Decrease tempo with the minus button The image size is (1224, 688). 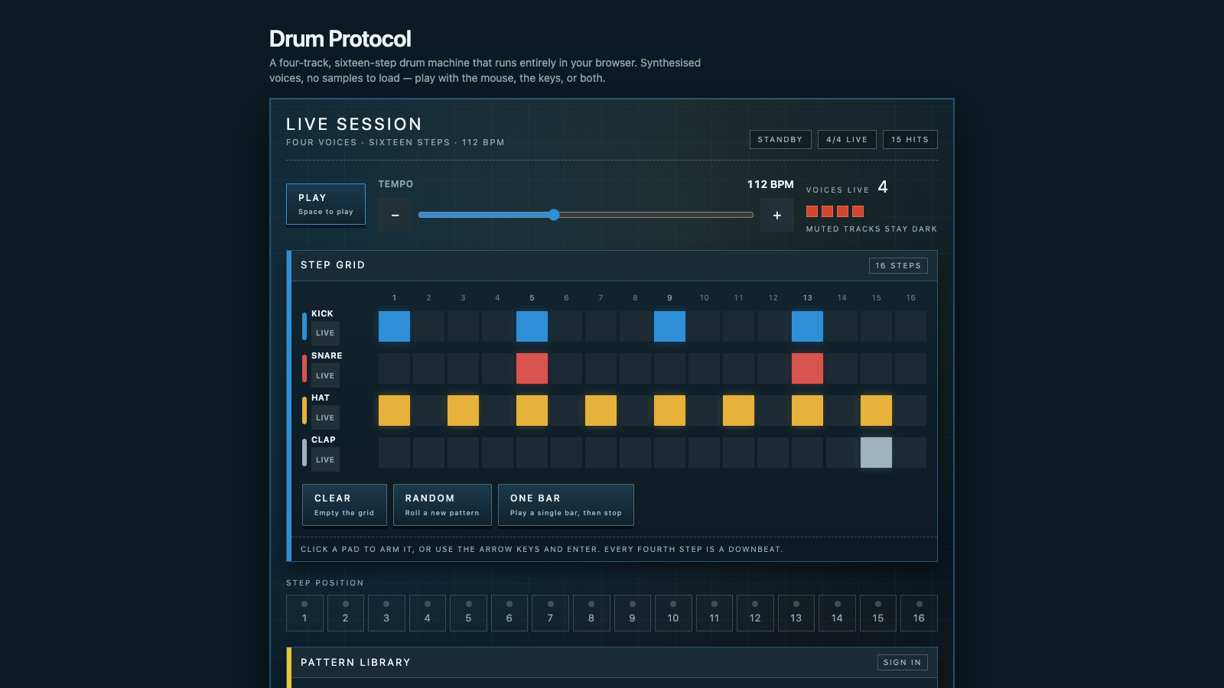395,215
